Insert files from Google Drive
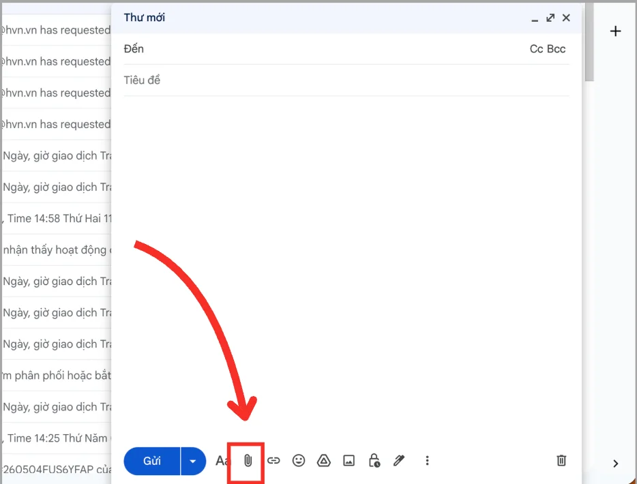 [324, 460]
